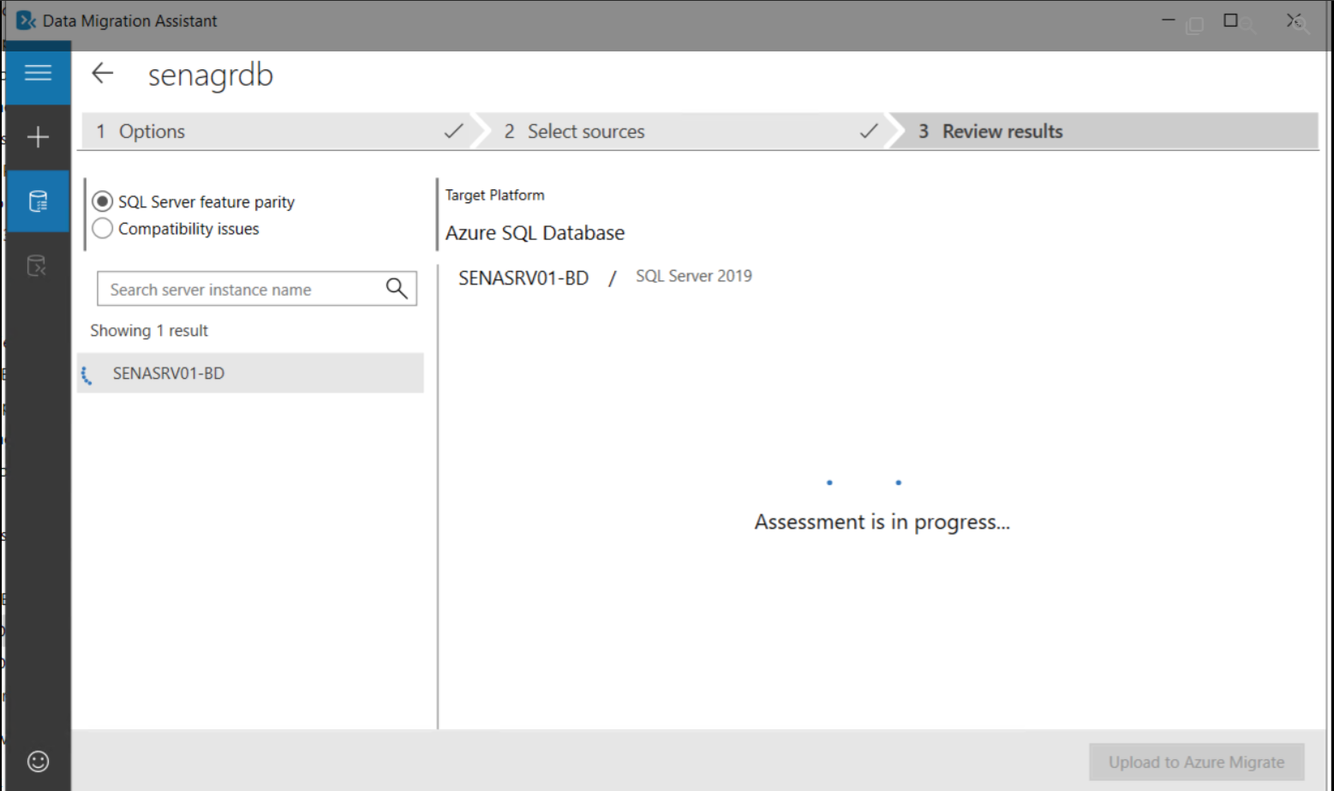The width and height of the screenshot is (1334, 791).
Task: Click the Data Migration Assistant title bar icon
Action: [23, 19]
